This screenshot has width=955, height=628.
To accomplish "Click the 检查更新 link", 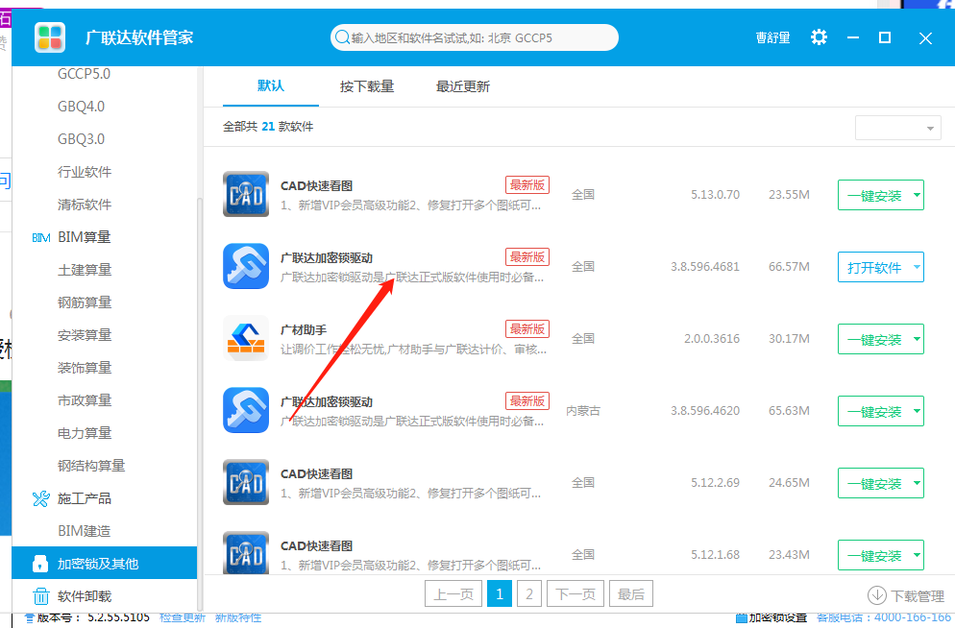I will [x=183, y=617].
